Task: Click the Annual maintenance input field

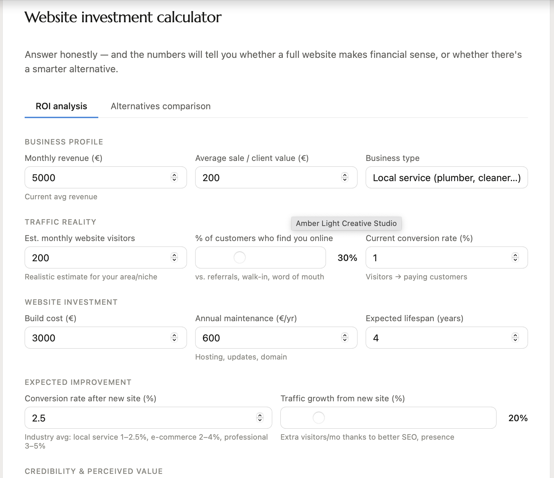Action: [276, 338]
